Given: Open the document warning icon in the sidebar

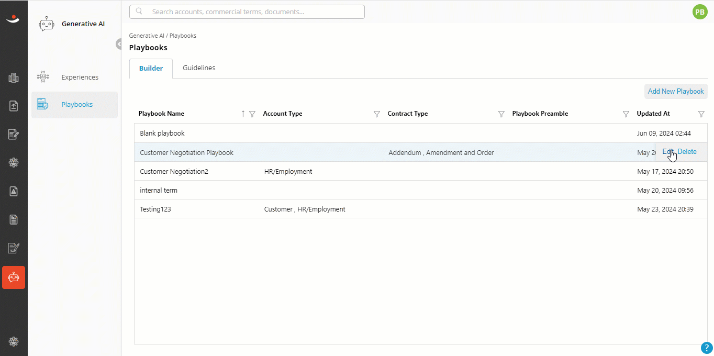Looking at the screenshot, I should click(14, 191).
